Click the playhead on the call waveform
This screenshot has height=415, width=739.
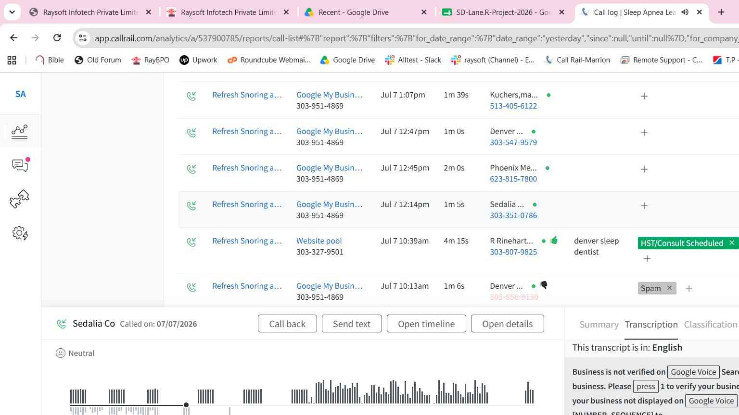[186, 405]
